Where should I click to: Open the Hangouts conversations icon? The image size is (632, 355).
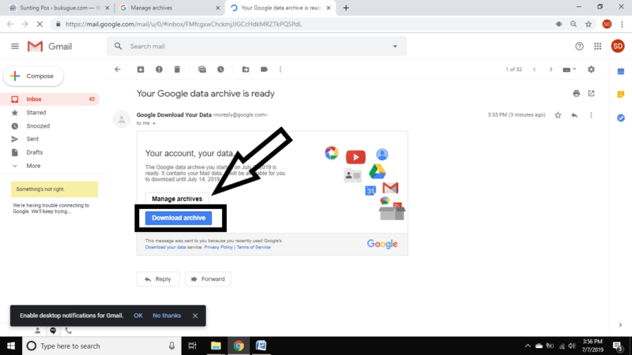coord(53,331)
